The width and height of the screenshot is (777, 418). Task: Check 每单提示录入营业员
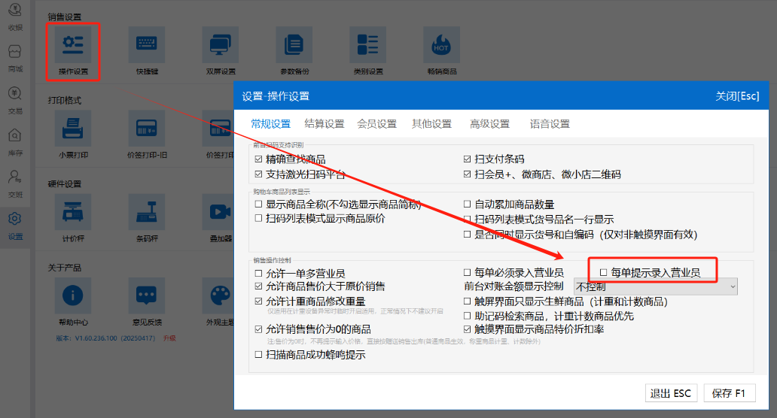[x=603, y=273]
